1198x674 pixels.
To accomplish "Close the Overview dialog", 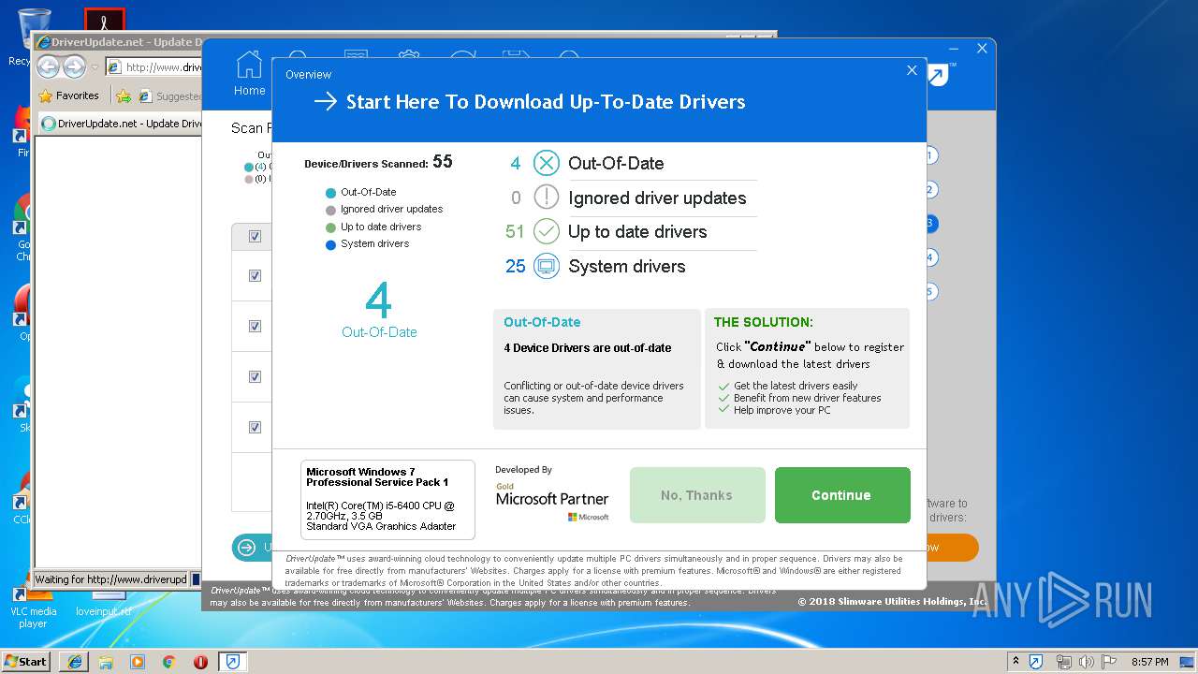I will pos(913,70).
